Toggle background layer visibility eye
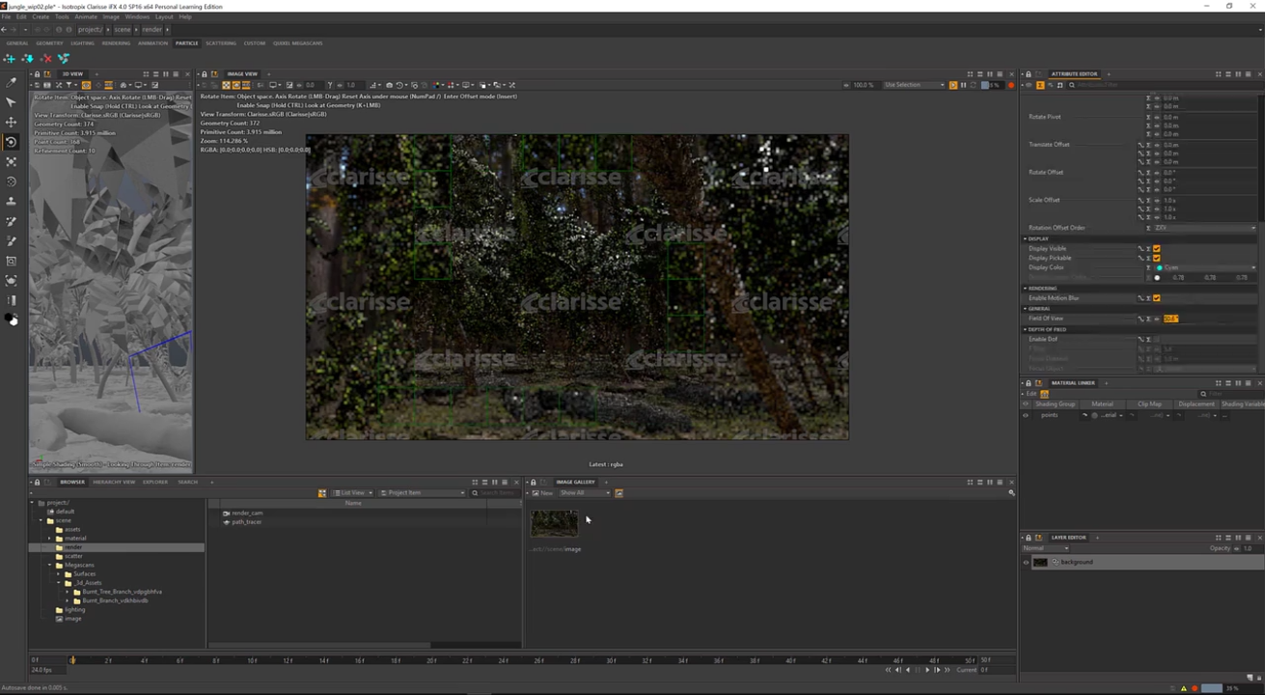This screenshot has width=1265, height=695. [x=1026, y=562]
